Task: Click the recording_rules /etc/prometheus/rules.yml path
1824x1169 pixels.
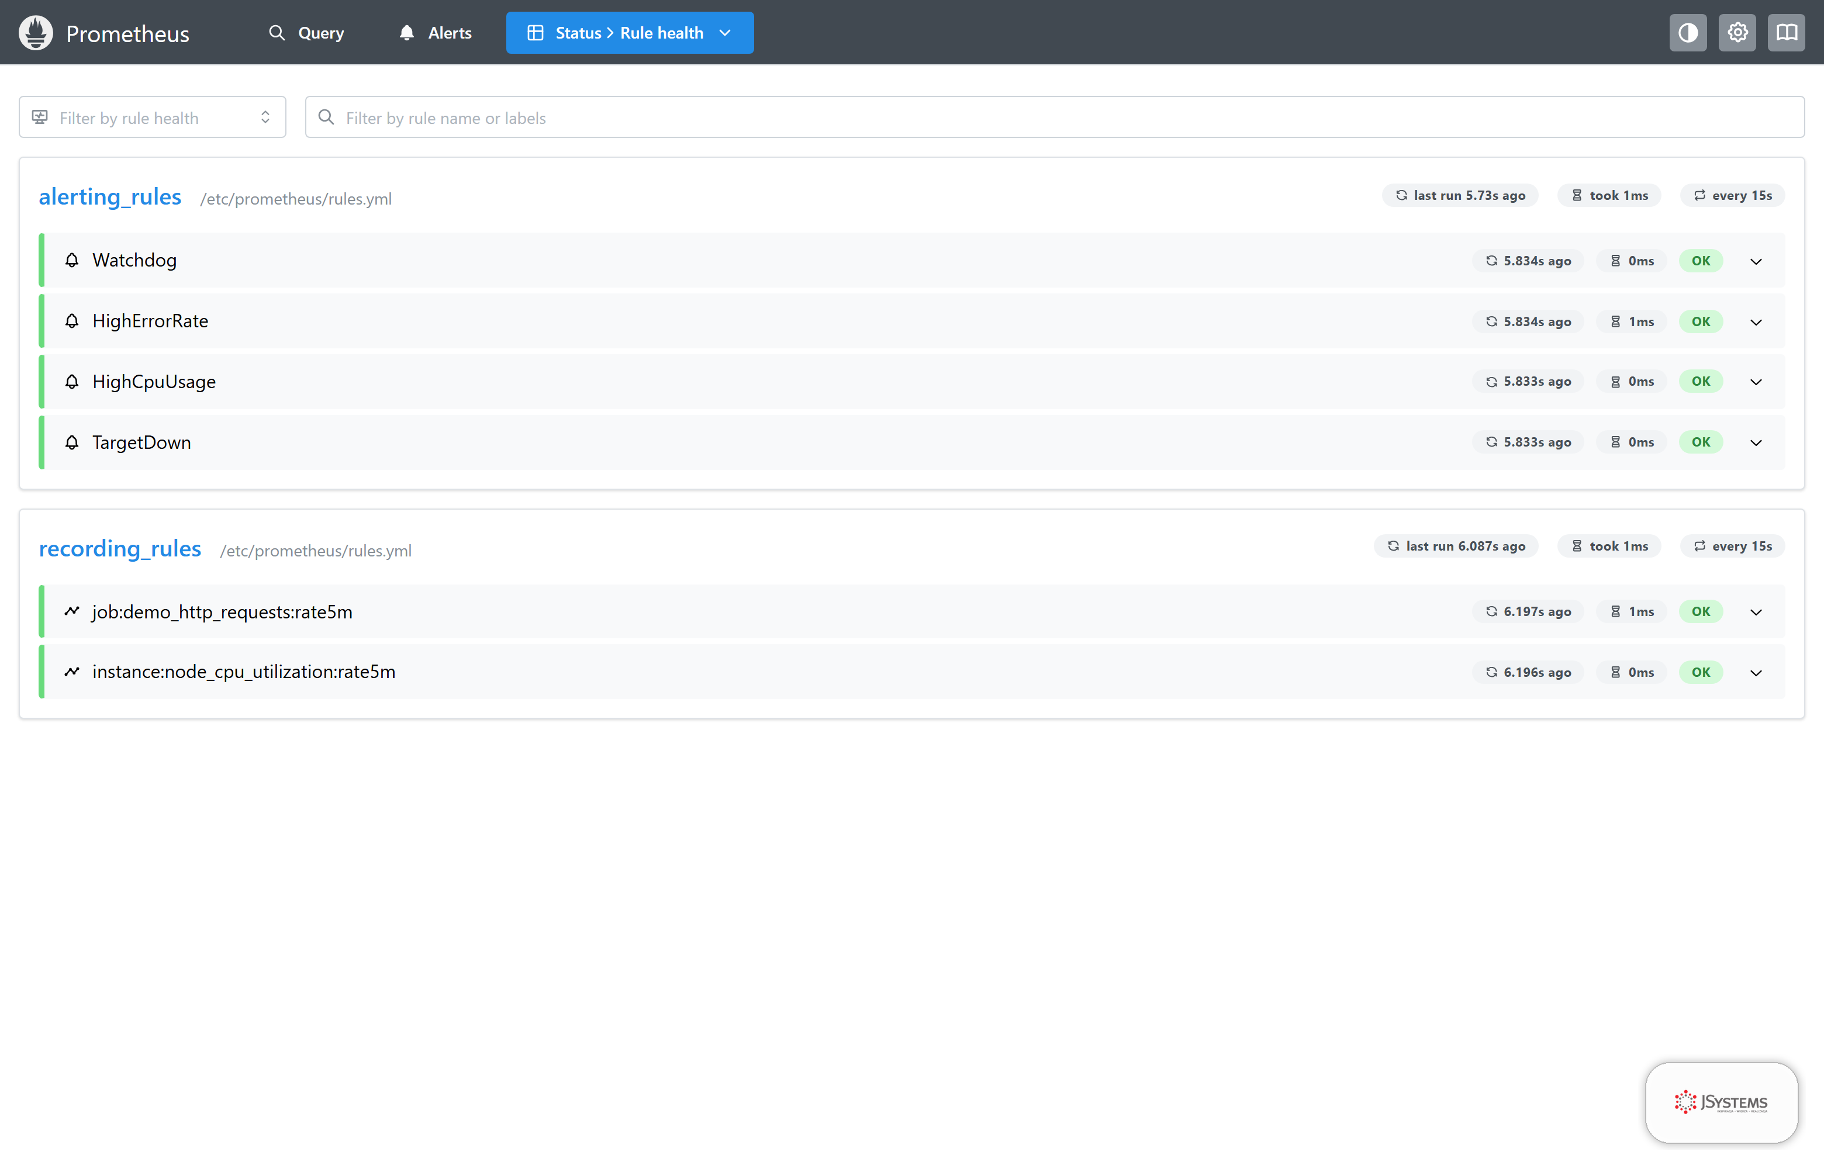Action: click(x=316, y=551)
